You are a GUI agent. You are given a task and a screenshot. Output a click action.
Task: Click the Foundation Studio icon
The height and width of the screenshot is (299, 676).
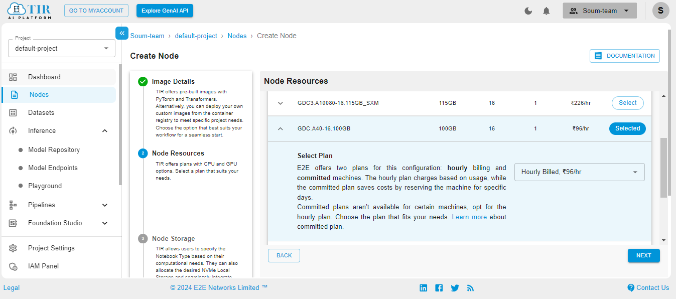tap(13, 223)
